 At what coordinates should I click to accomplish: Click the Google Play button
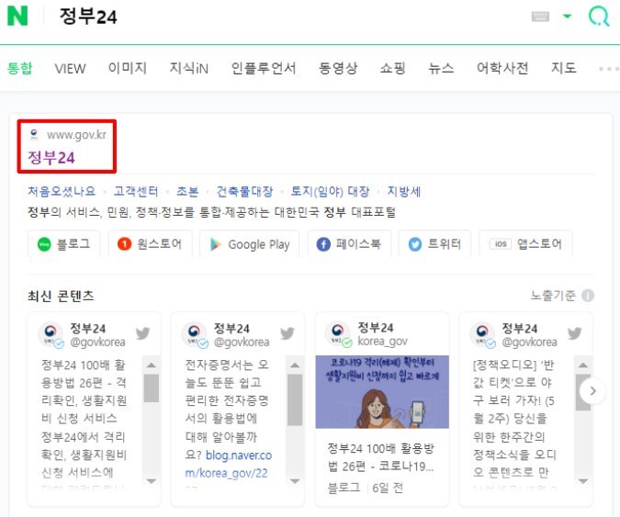click(250, 244)
